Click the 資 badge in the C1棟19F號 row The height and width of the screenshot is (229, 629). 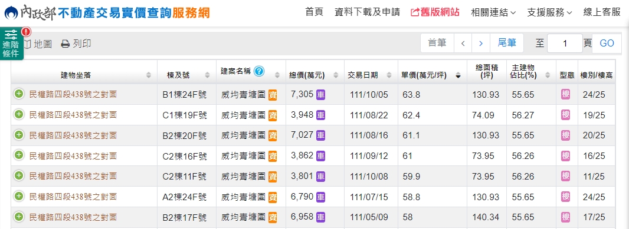tap(273, 115)
